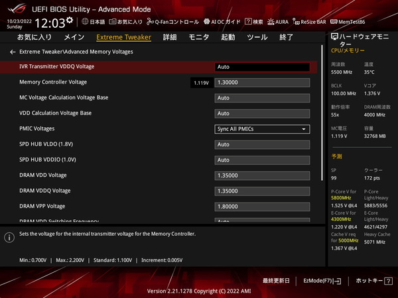Viewport: 398px width, 298px height.
Task: Click the info icon in help panel
Action: coord(9,238)
